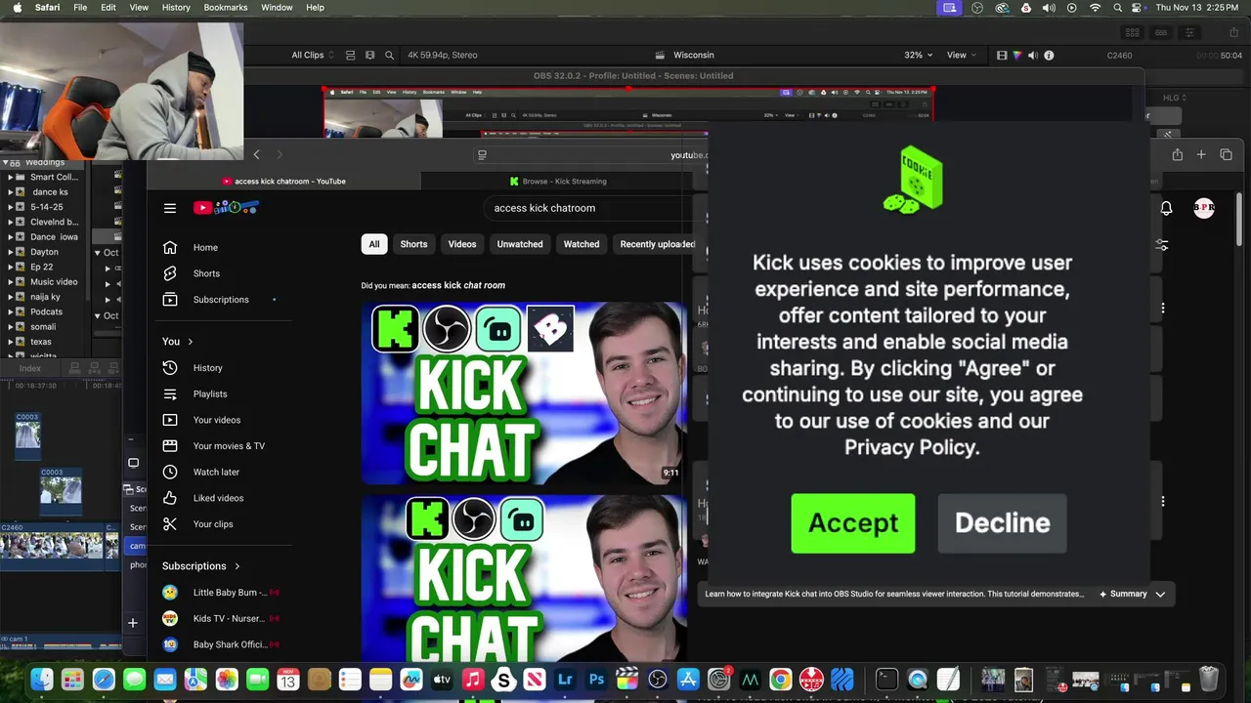Select the Unwatched filter chip
Screen dimensions: 1251x703
(520, 244)
